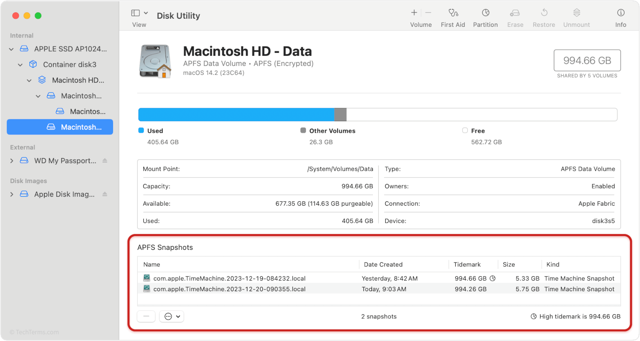
Task: Select the highlighted Macintosh volume in sidebar
Action: click(x=60, y=127)
